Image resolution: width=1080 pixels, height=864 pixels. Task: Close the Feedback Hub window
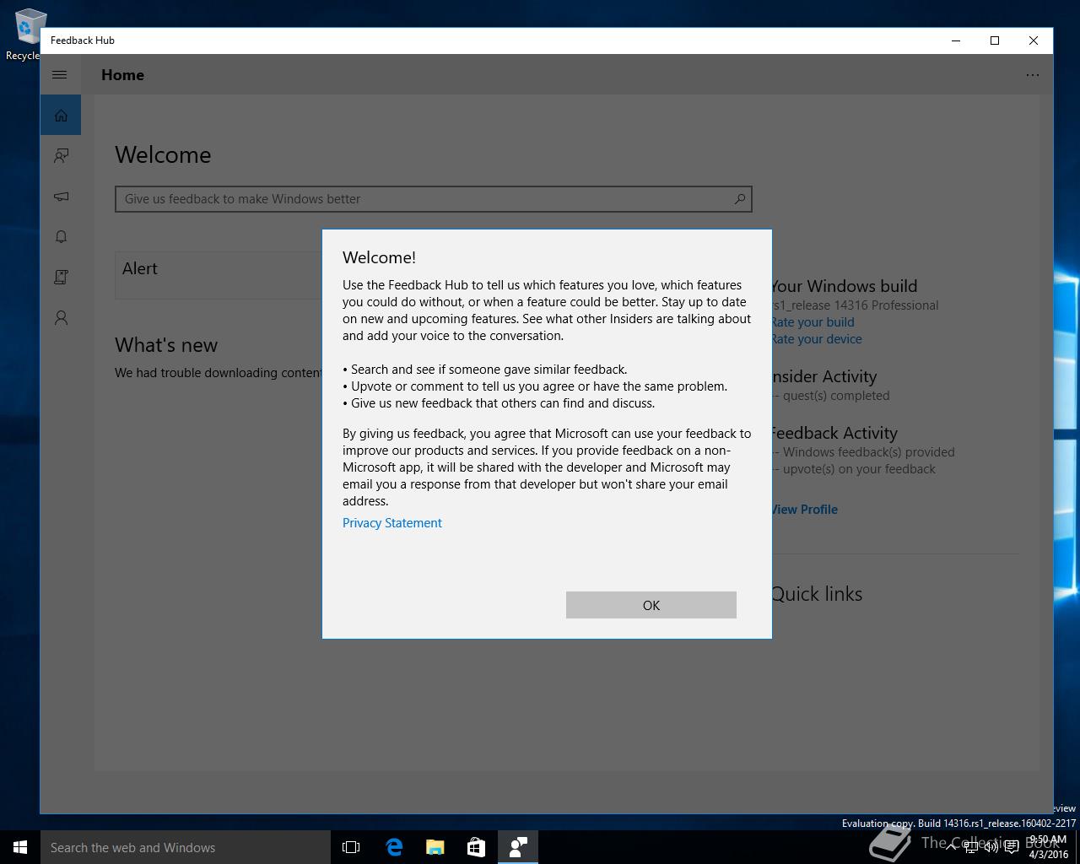pyautogui.click(x=1034, y=40)
